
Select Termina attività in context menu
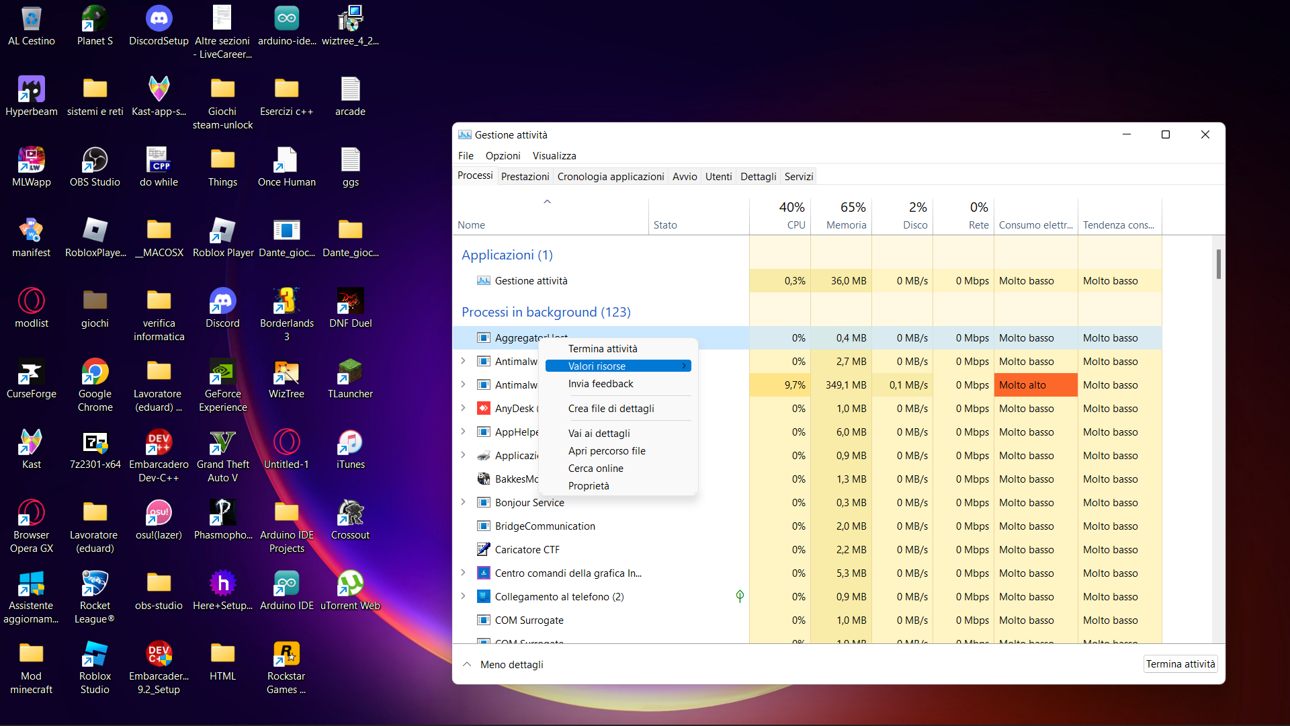(x=603, y=349)
